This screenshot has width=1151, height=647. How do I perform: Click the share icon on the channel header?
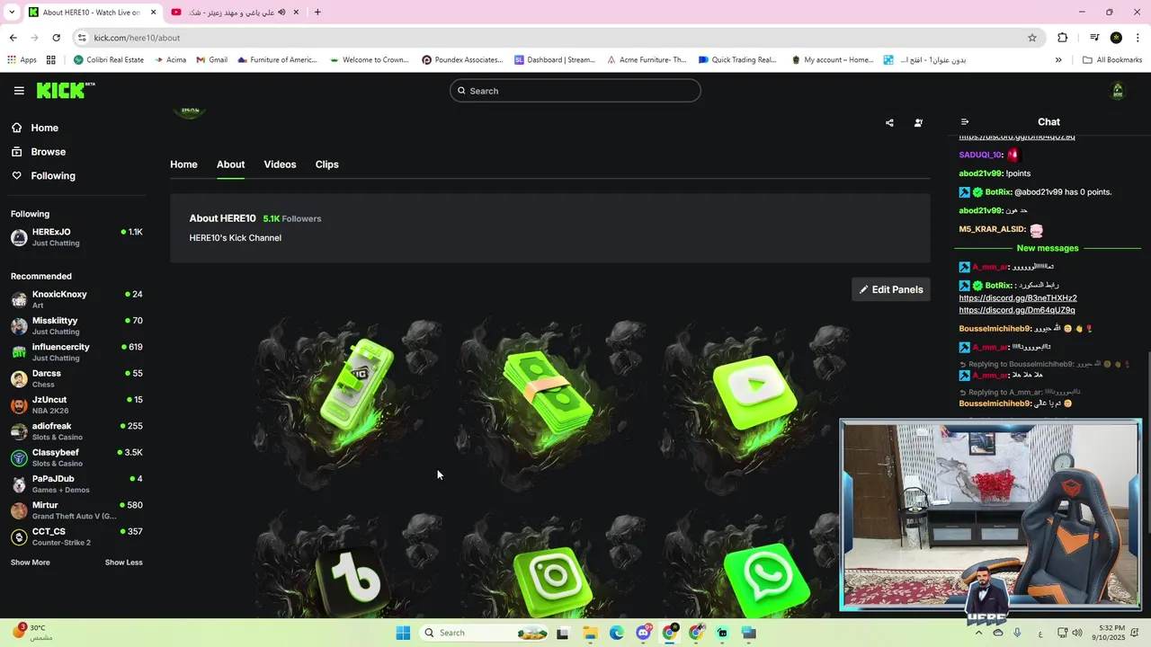click(889, 123)
